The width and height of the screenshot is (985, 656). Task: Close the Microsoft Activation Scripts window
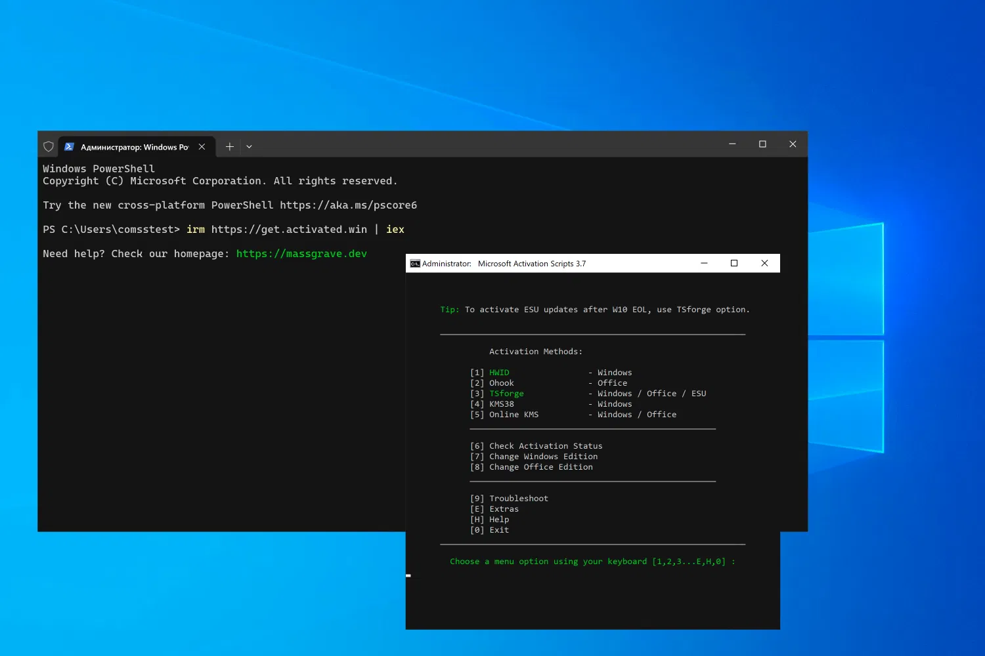(764, 263)
